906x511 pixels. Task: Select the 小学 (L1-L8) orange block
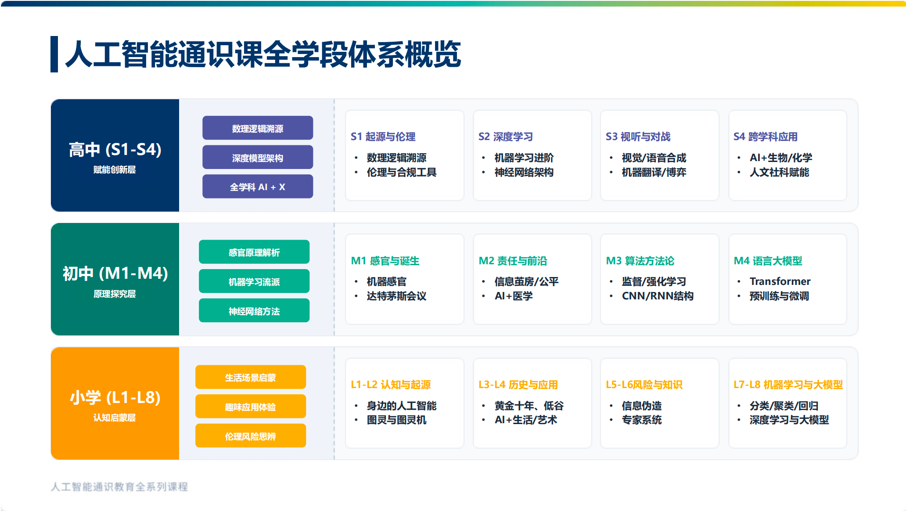(x=115, y=403)
